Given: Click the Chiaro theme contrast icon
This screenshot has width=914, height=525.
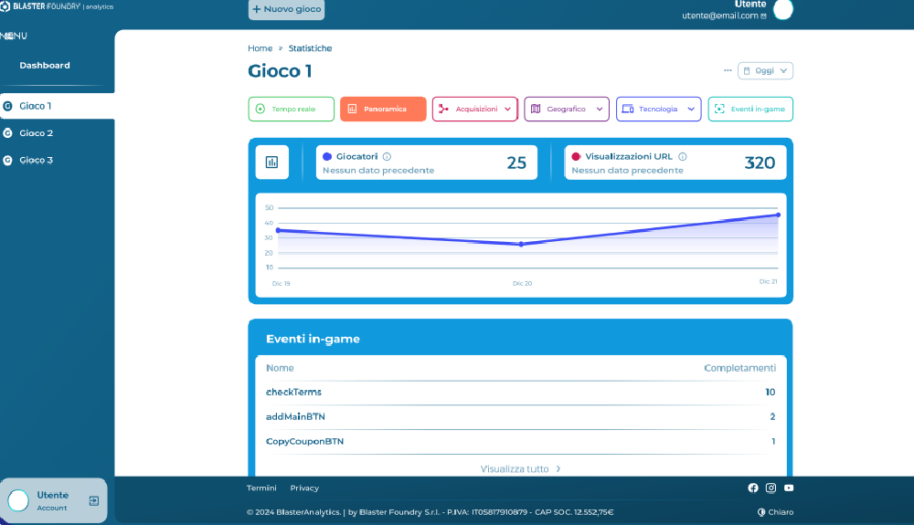Looking at the screenshot, I should click(x=761, y=512).
